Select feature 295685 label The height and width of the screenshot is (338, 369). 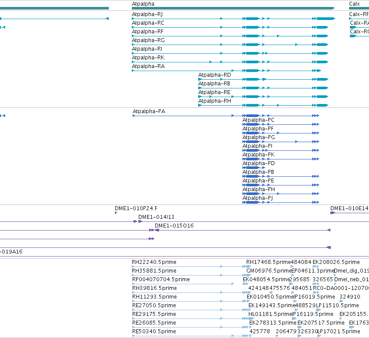pyautogui.click(x=299, y=279)
